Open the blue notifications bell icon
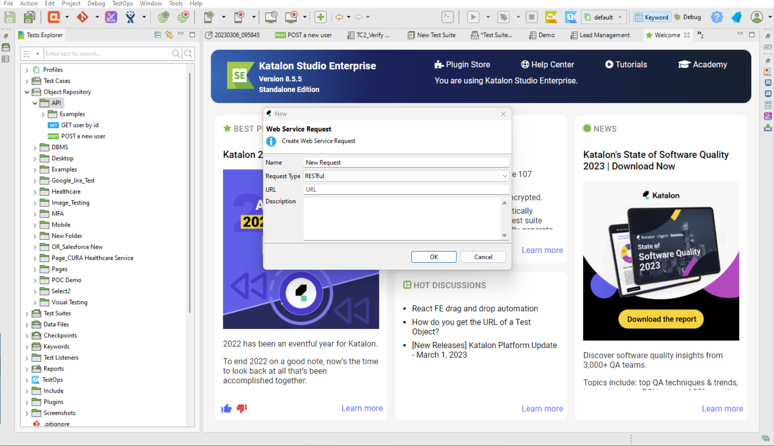The image size is (774, 446). pos(737,17)
